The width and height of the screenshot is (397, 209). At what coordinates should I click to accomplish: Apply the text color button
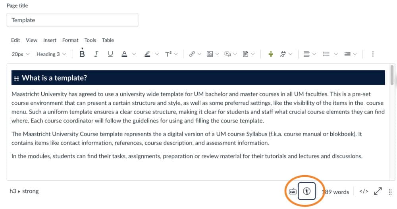click(124, 54)
